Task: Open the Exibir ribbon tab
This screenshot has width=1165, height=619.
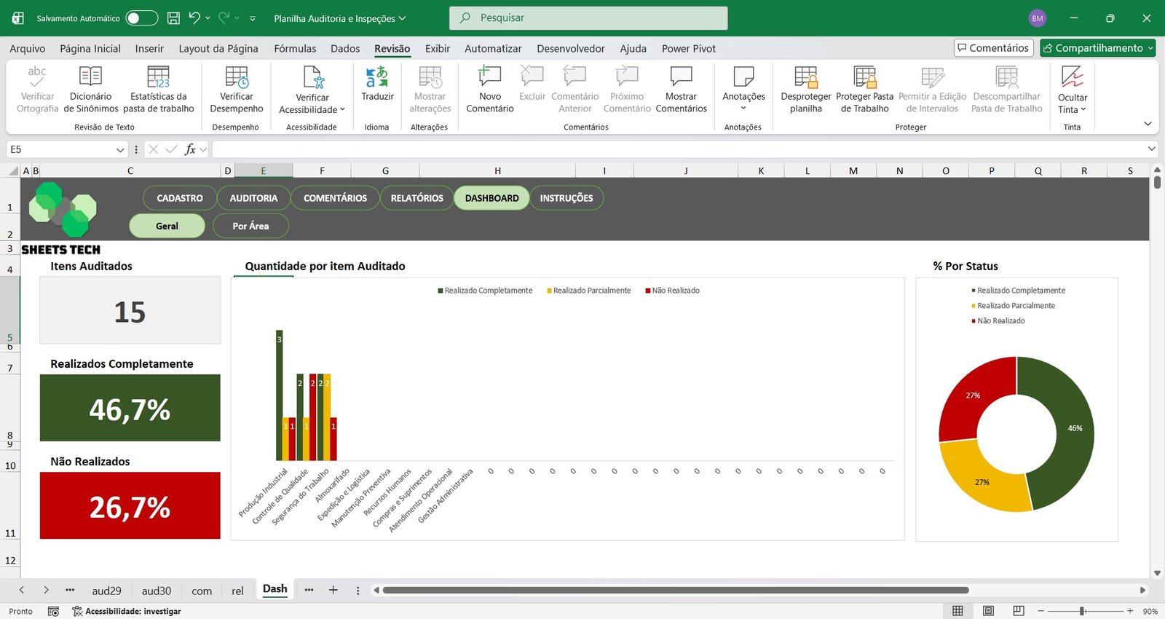Action: point(438,48)
